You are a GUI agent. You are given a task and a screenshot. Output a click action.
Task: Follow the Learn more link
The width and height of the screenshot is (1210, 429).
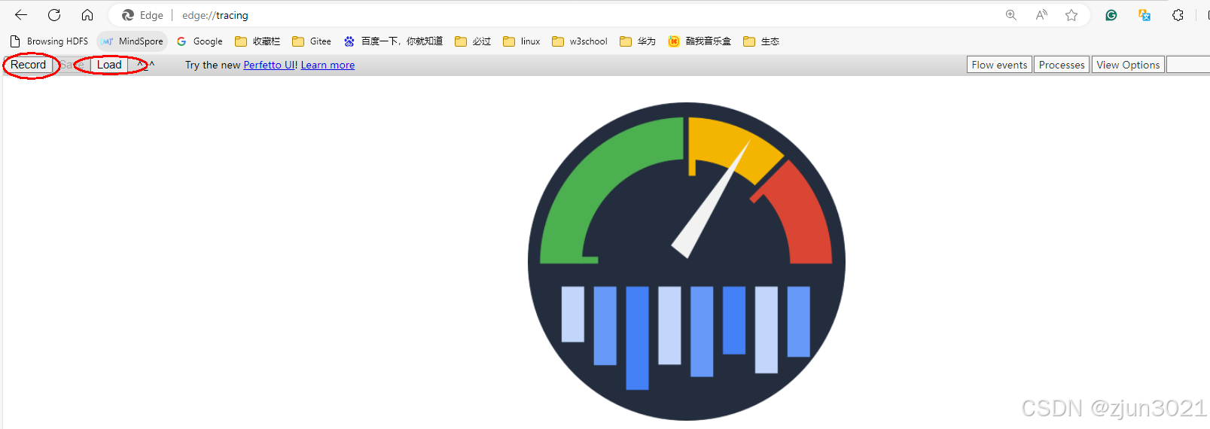[328, 65]
